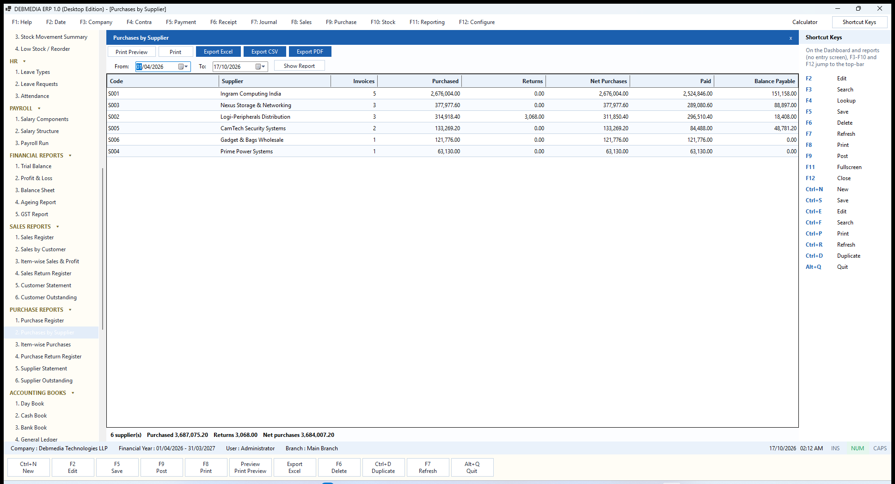This screenshot has width=895, height=484.
Task: Click the F7 Refresh bottom button
Action: [x=428, y=467]
